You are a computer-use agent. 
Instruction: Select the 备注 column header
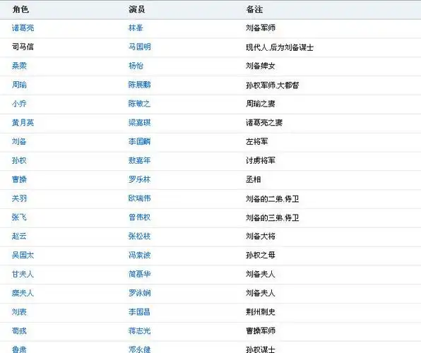coord(254,10)
